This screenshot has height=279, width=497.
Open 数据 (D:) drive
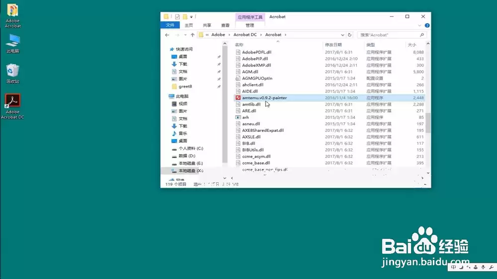(187, 156)
